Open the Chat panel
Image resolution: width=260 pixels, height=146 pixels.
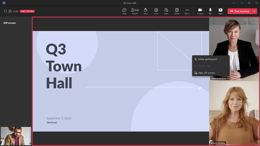[x=124, y=11]
